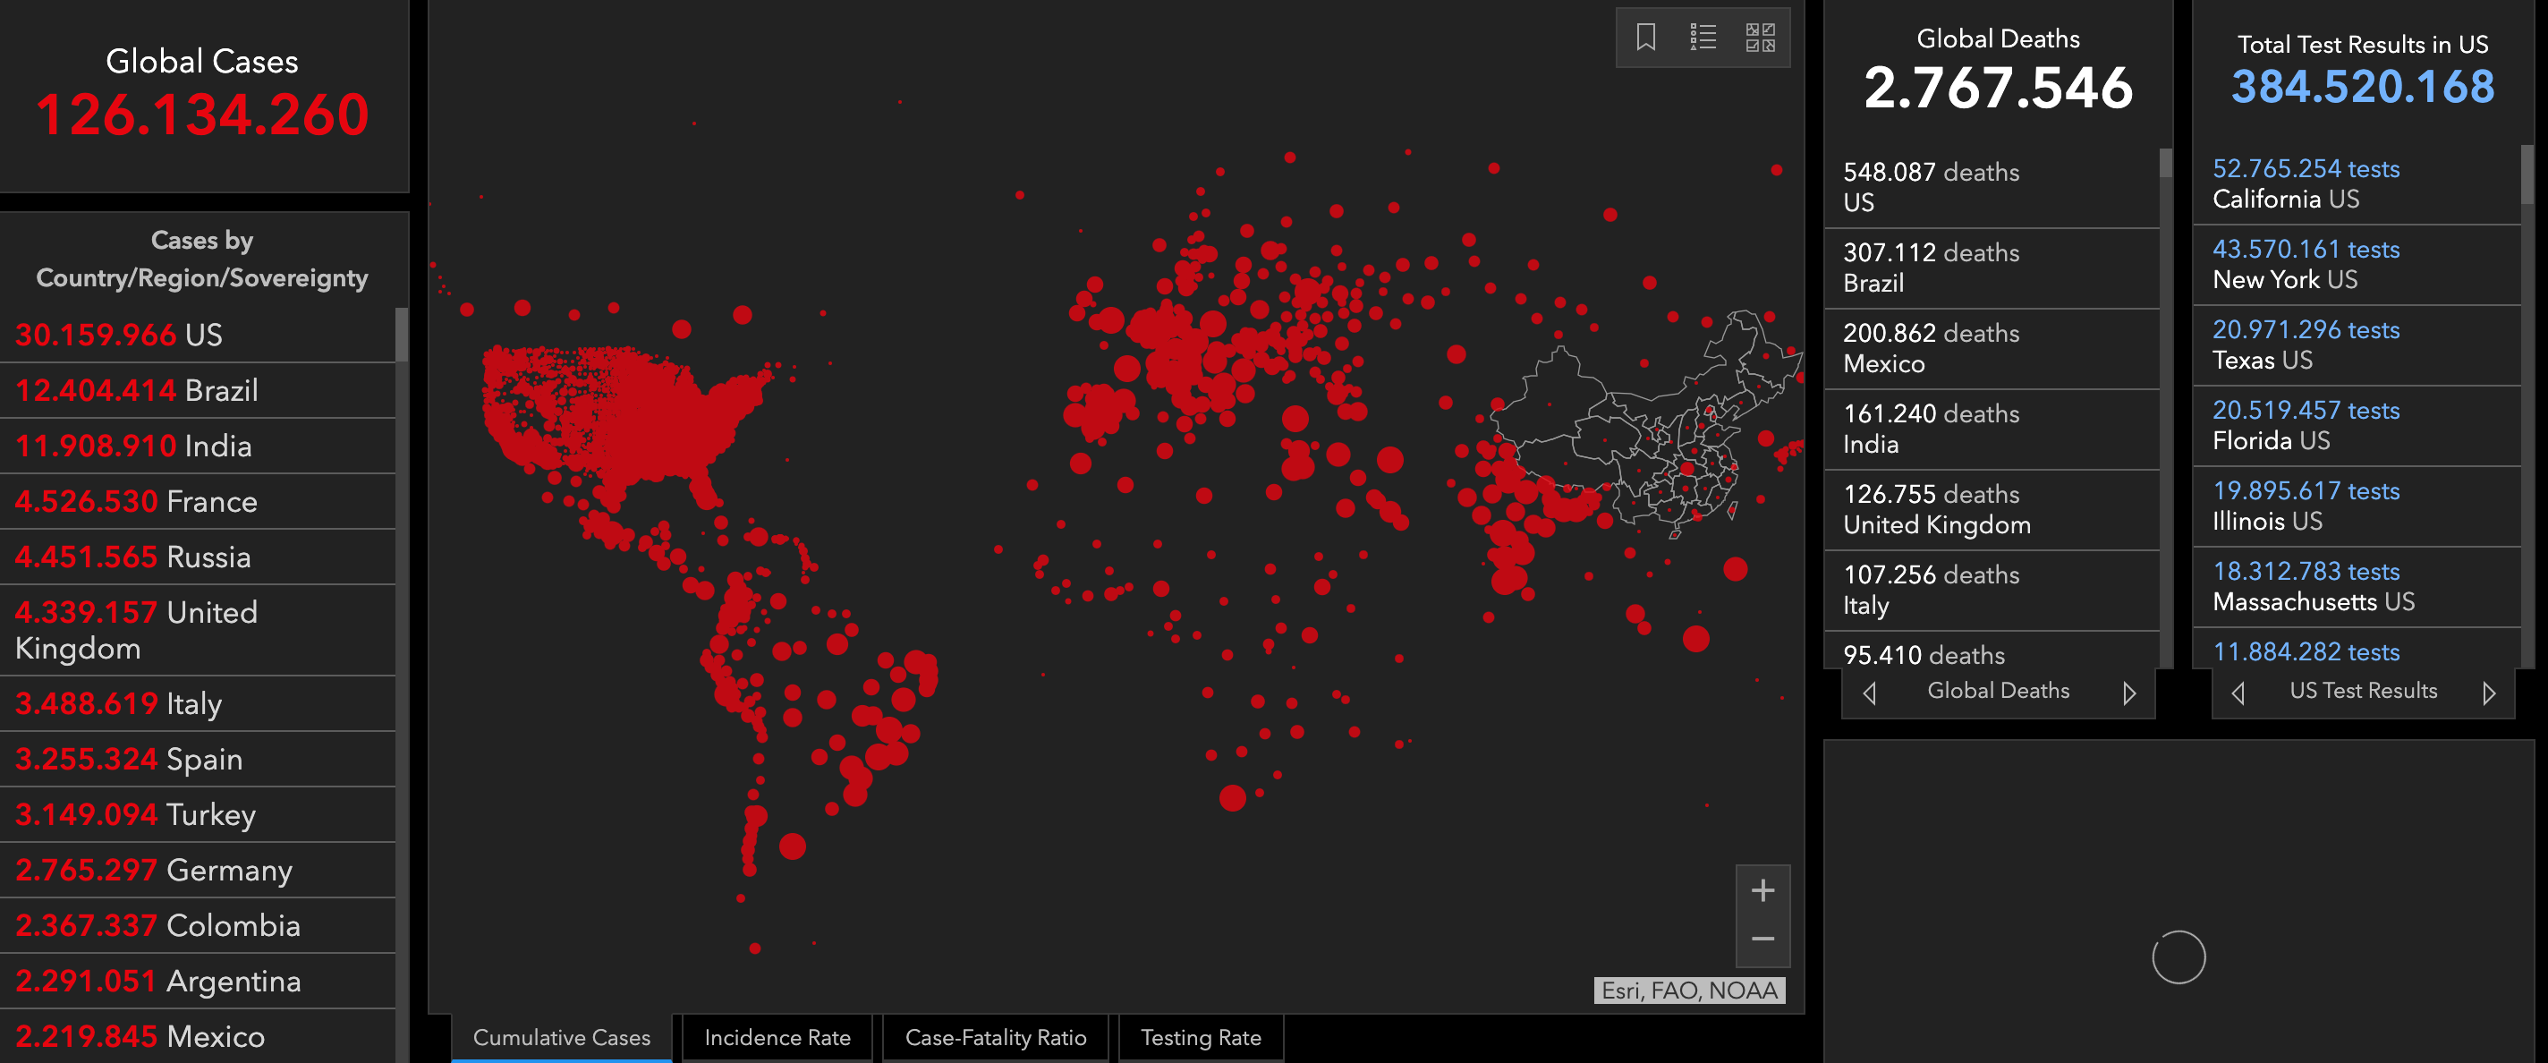This screenshot has width=2548, height=1063.
Task: Show the map legend list icon
Action: pos(1703,38)
